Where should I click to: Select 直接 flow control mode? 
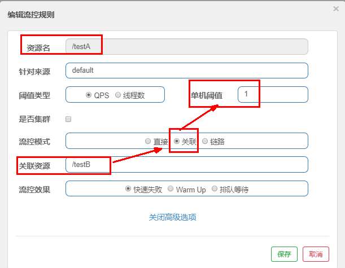pos(148,141)
